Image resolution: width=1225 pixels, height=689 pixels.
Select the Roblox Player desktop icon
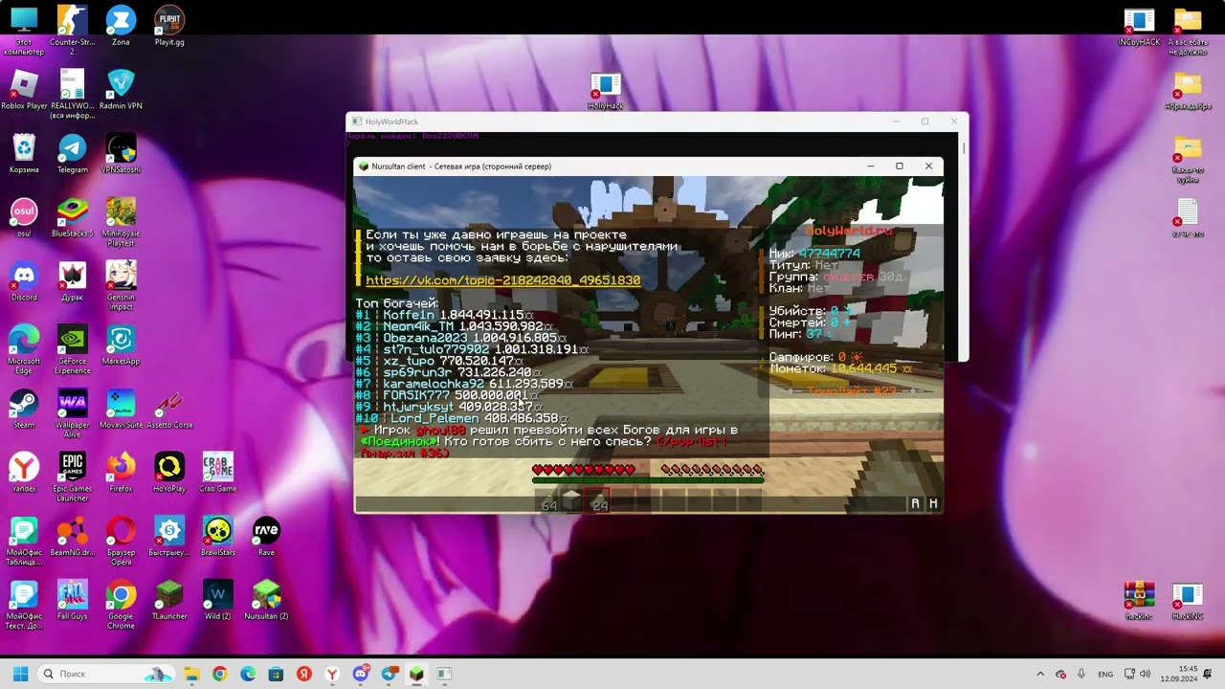(x=24, y=90)
